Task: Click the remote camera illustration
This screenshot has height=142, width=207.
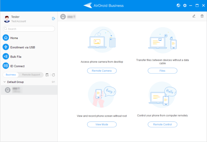Action: (102, 40)
